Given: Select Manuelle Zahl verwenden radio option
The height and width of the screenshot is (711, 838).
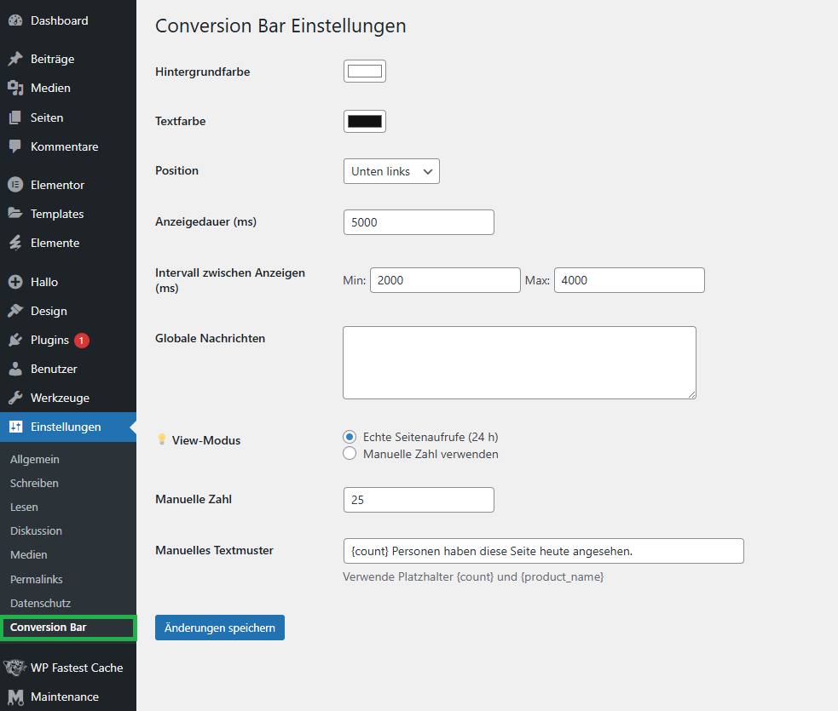Looking at the screenshot, I should (350, 454).
